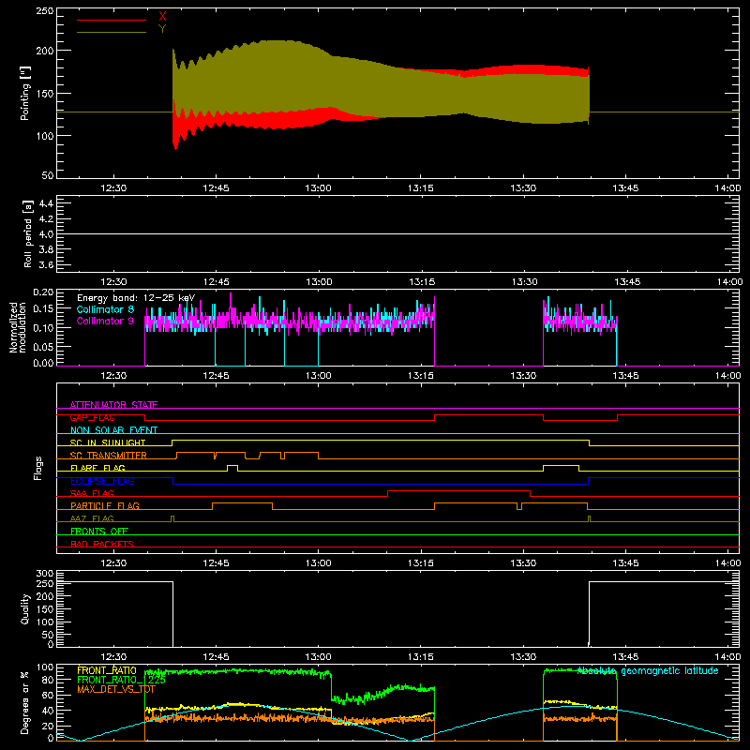The height and width of the screenshot is (750, 750).
Task: Click the AAZ_FLAG label
Action: pos(92,518)
